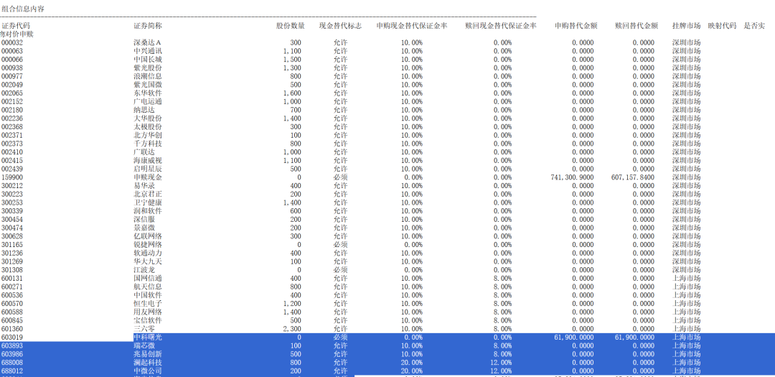
Task: Click the stock name 华大九天
Action: pos(148,261)
